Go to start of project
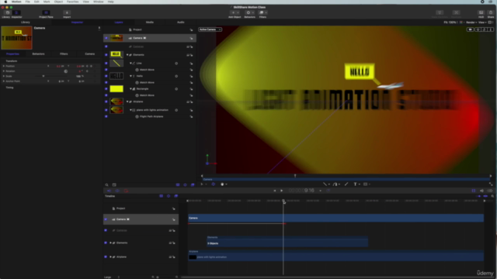This screenshot has height=279, width=497. coord(274,191)
